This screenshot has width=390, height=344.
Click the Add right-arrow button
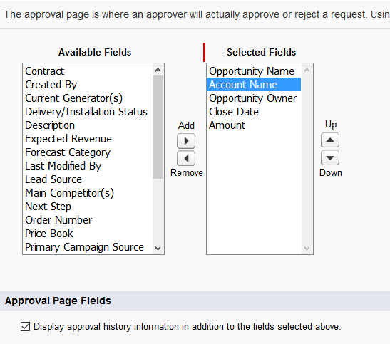pos(186,141)
